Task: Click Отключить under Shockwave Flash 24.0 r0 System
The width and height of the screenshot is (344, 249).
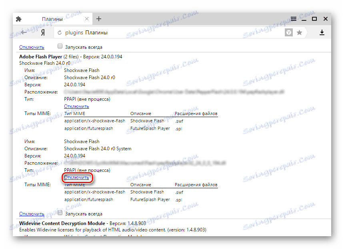Action: coord(76,177)
